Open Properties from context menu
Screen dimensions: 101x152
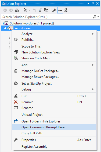coord(54,140)
